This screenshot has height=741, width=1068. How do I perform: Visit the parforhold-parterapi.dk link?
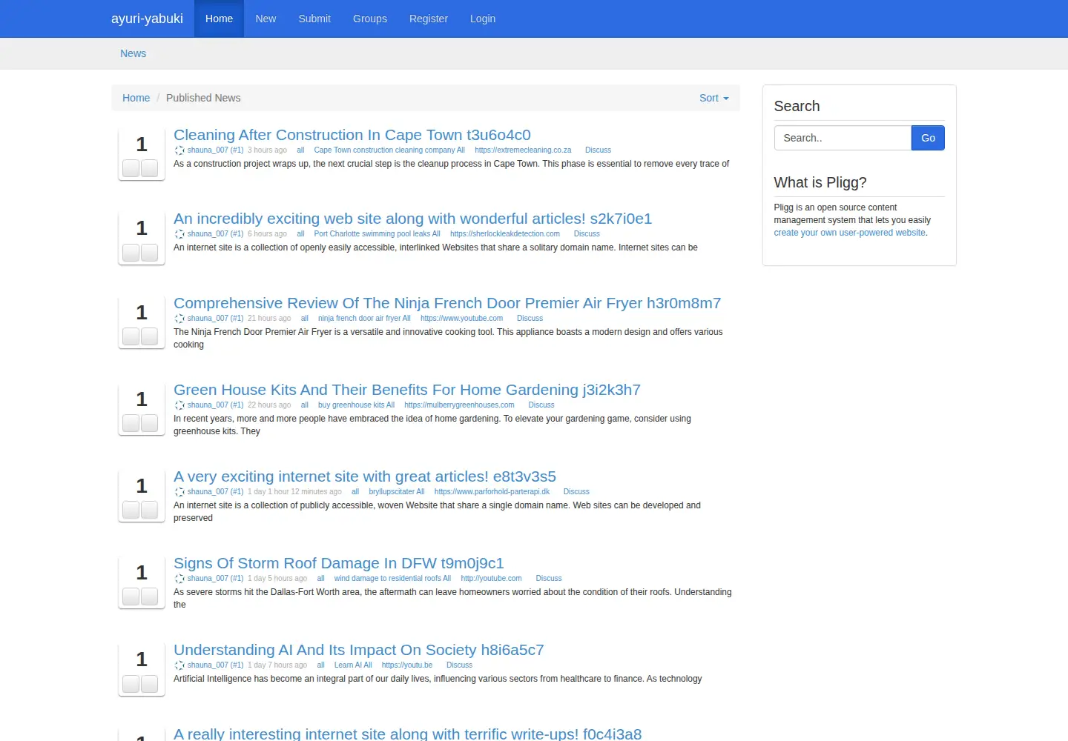click(492, 492)
